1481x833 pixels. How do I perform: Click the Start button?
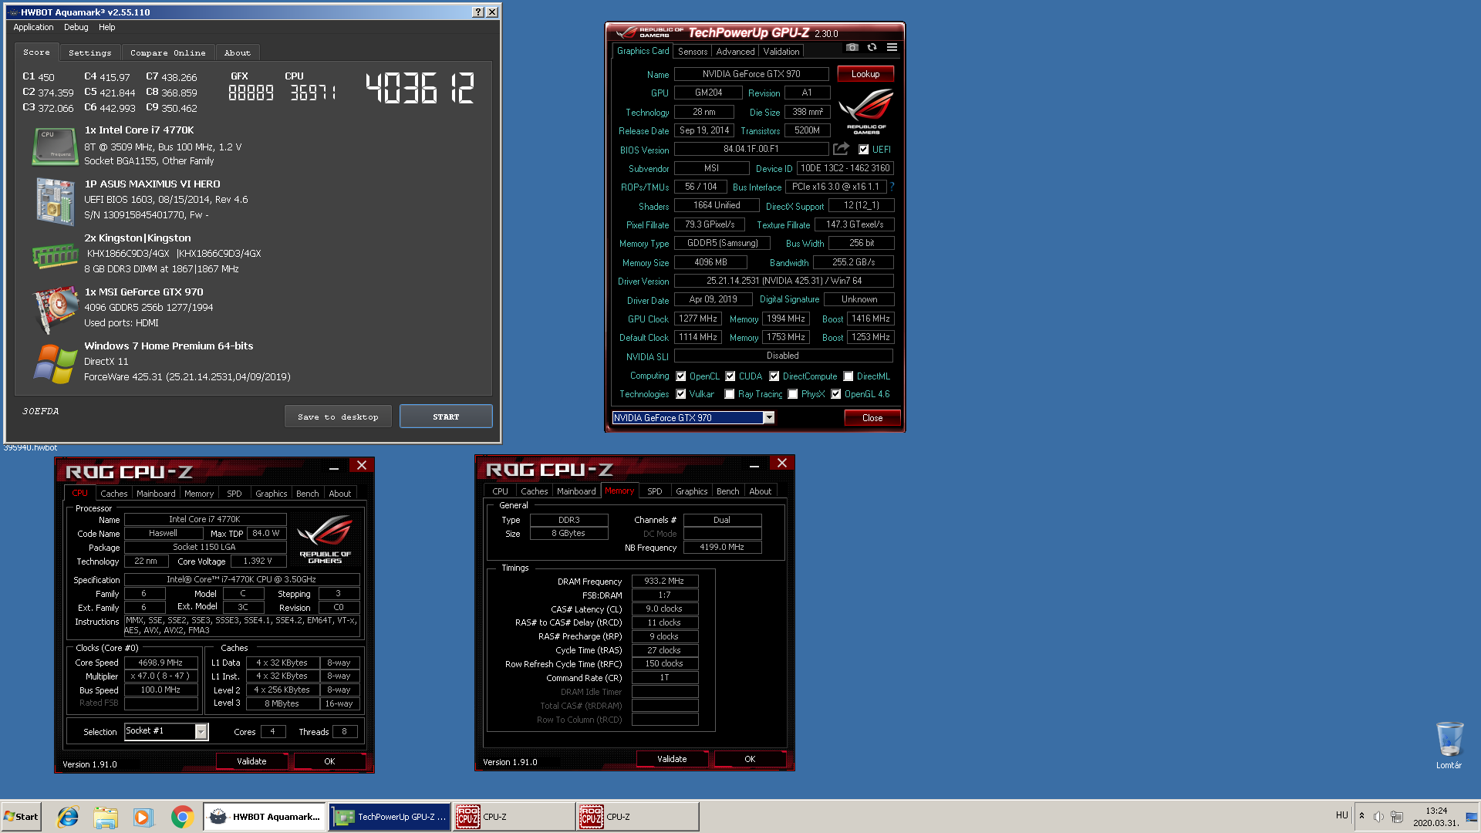(21, 817)
